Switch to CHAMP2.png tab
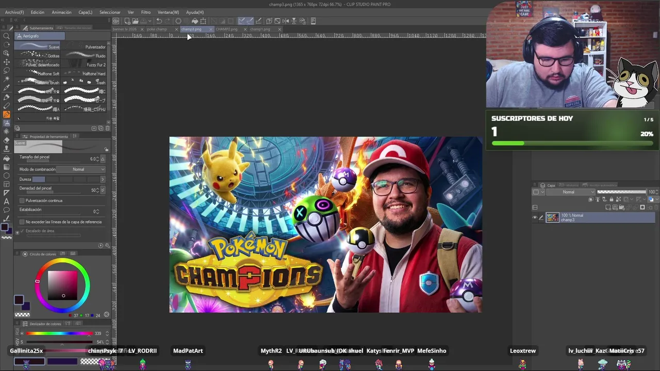 [226, 29]
